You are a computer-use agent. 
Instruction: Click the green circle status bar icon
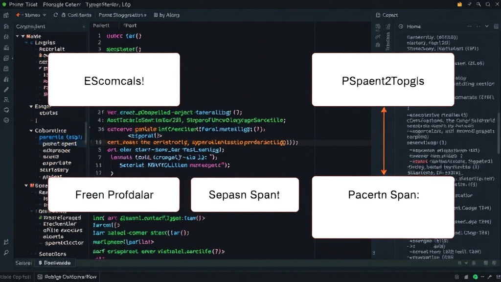coord(476,277)
